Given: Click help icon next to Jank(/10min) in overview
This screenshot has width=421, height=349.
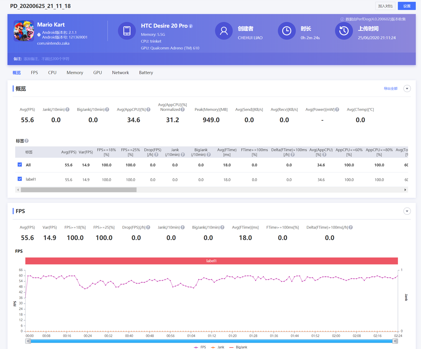Looking at the screenshot, I should tap(68, 110).
